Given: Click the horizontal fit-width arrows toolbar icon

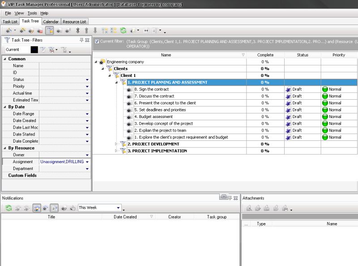Looking at the screenshot, I should 146,30.
